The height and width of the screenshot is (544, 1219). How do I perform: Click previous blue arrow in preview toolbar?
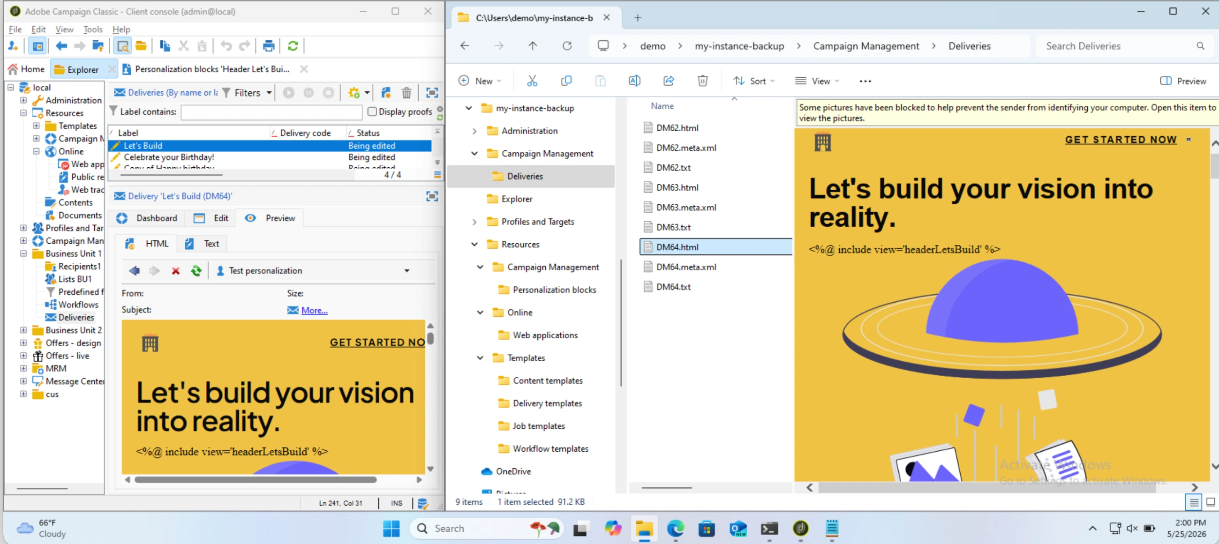click(135, 270)
